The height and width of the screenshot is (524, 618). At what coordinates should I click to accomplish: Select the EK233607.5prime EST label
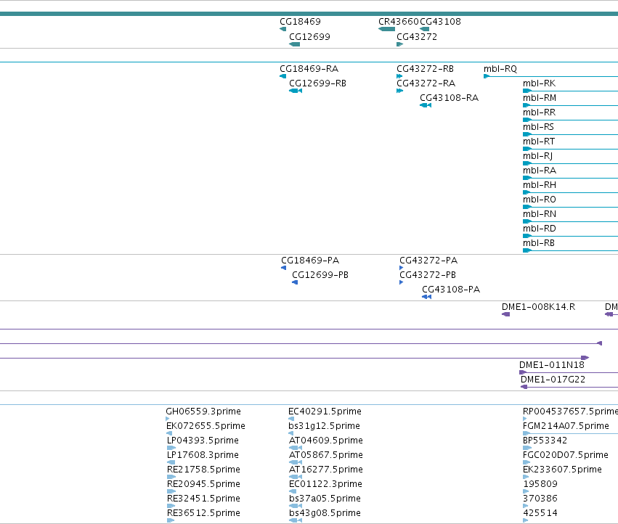click(x=562, y=470)
